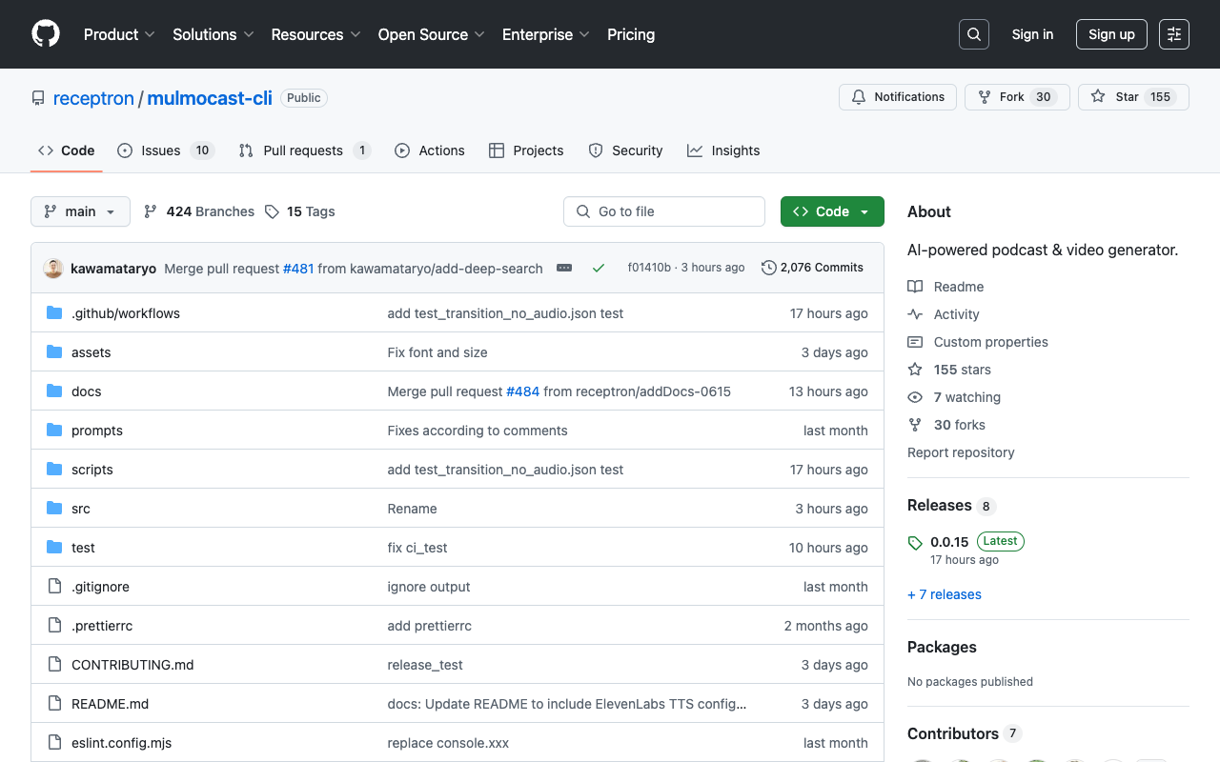This screenshot has height=762, width=1220.
Task: Fork the repository using Fork 30
Action: (x=1017, y=97)
